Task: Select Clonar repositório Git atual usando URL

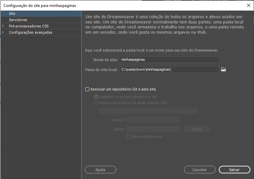Action: 96,103
